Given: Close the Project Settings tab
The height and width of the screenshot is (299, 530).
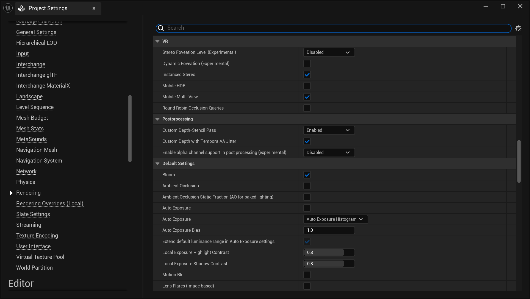Looking at the screenshot, I should click(x=94, y=8).
